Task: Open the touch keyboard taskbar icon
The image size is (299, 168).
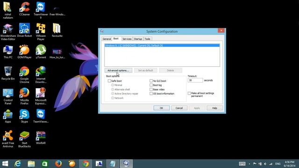Action: pos(242,164)
